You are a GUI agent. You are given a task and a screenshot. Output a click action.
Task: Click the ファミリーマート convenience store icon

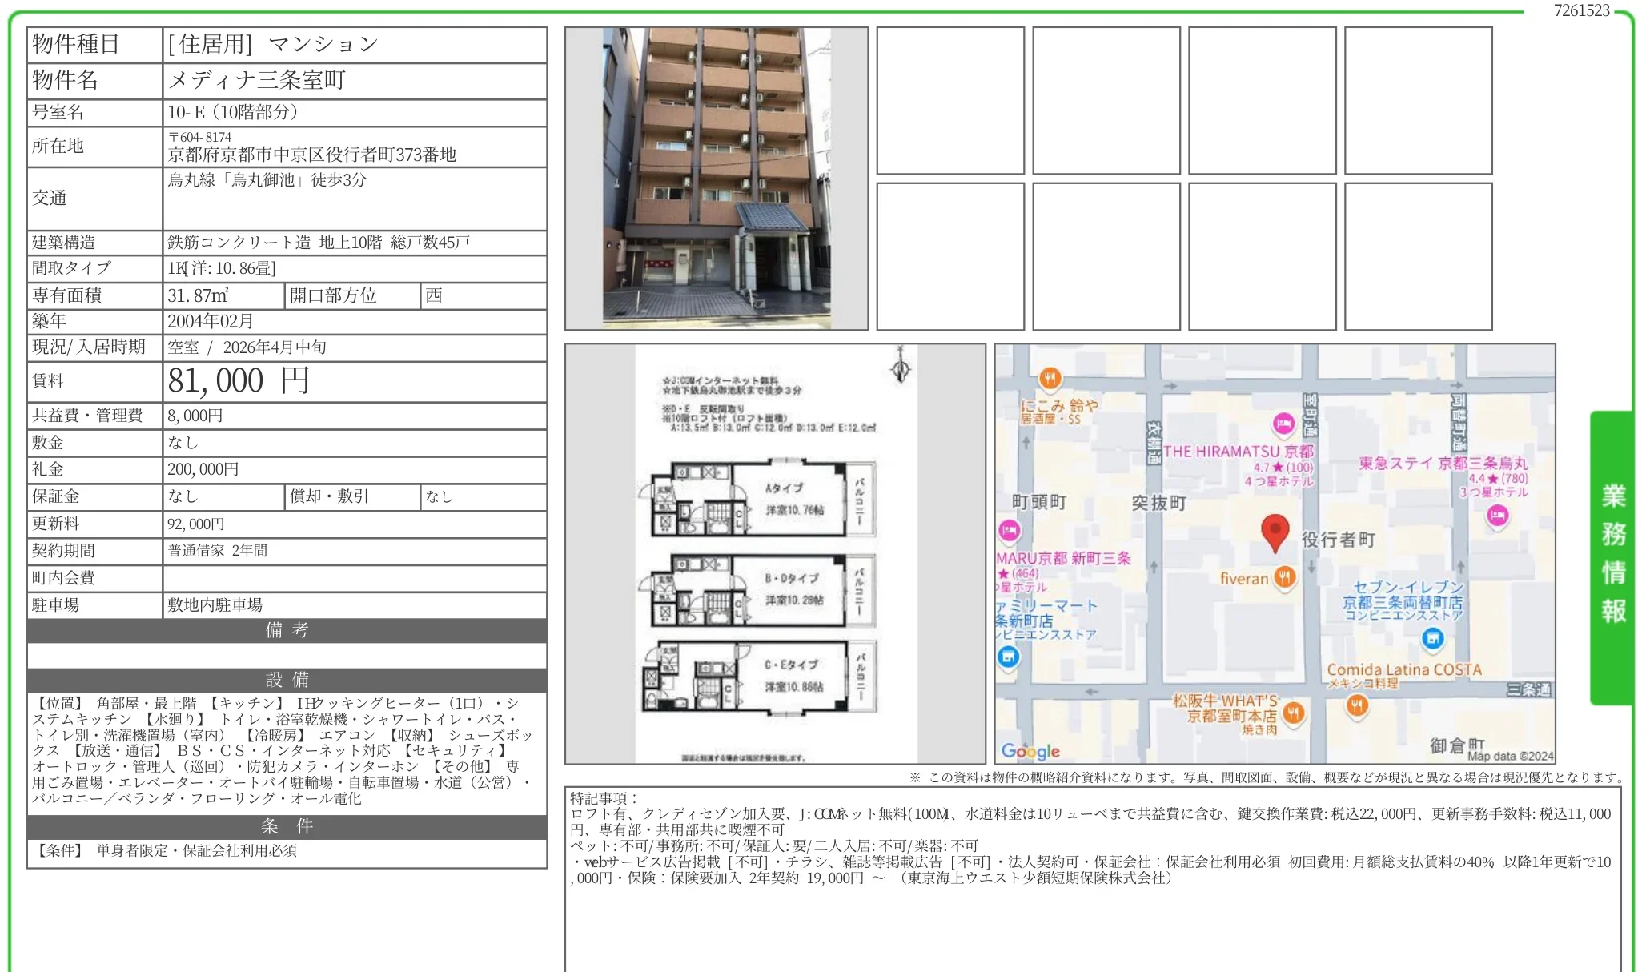click(x=1007, y=658)
